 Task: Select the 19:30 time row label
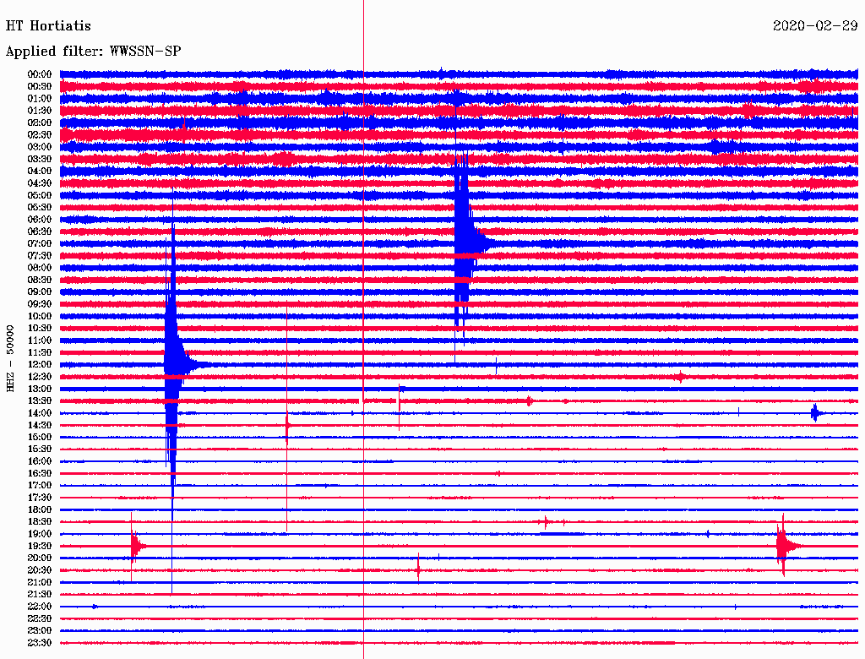click(40, 547)
